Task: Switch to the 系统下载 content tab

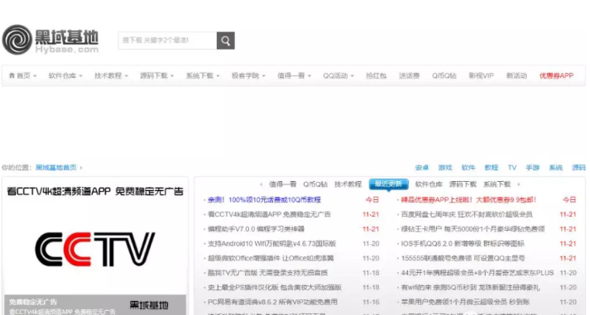Action: coord(496,184)
